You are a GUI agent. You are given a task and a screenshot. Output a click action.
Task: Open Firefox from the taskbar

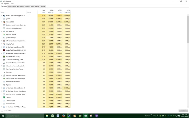click(64, 116)
